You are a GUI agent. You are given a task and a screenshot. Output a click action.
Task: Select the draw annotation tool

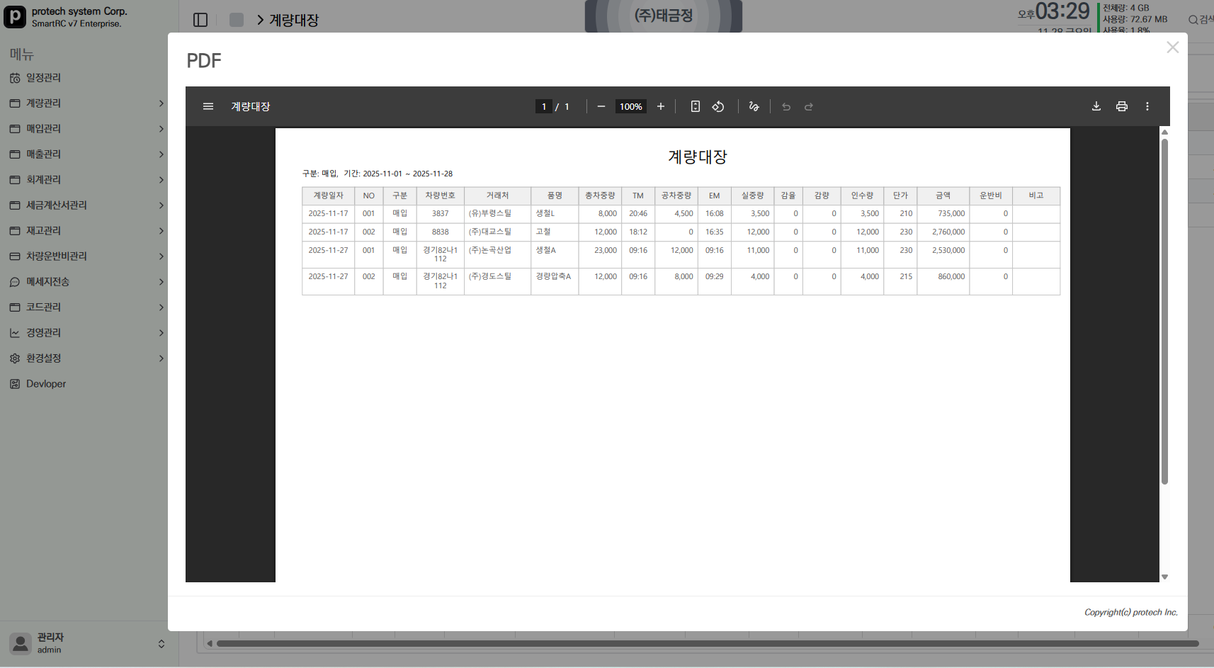point(754,106)
